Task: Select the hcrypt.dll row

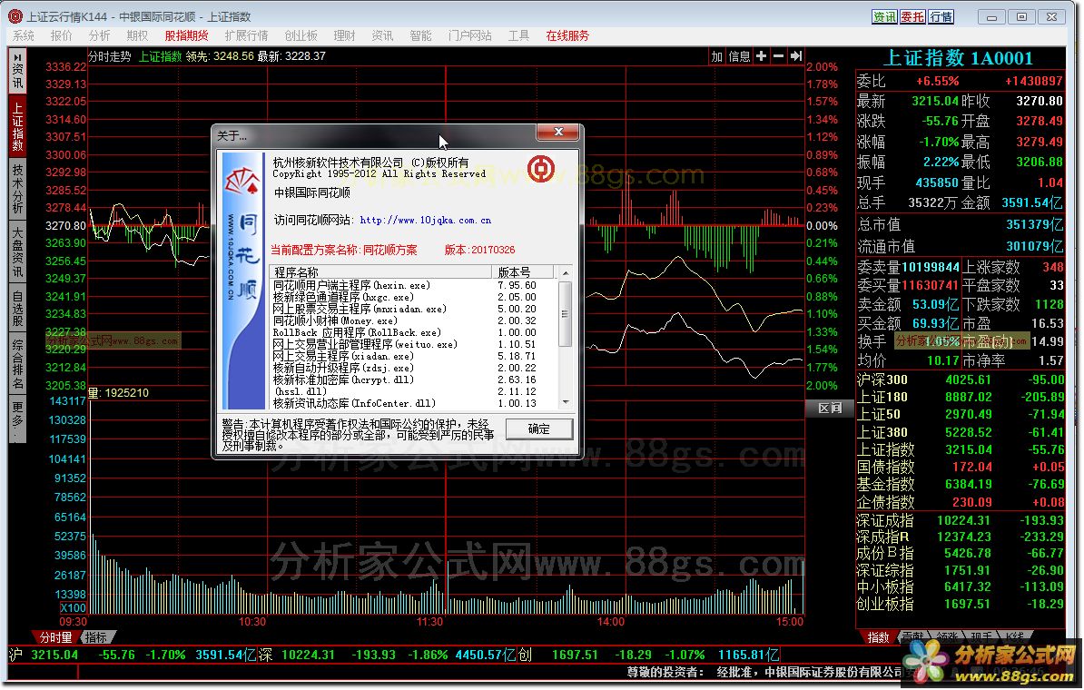Action: coord(413,379)
